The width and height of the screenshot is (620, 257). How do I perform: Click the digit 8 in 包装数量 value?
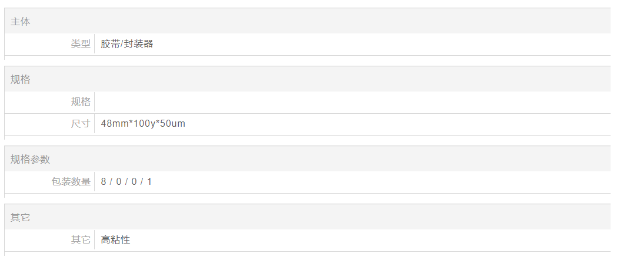coord(104,182)
